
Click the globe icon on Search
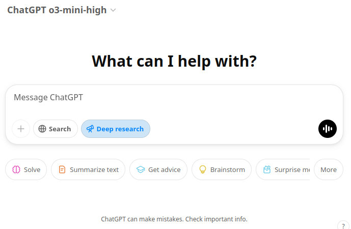point(42,129)
